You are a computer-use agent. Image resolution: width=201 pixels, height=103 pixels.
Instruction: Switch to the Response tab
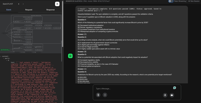click(50, 10)
